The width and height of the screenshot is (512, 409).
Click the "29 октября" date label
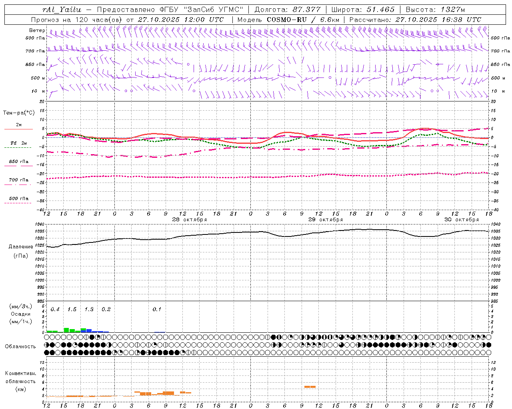tap(326, 220)
